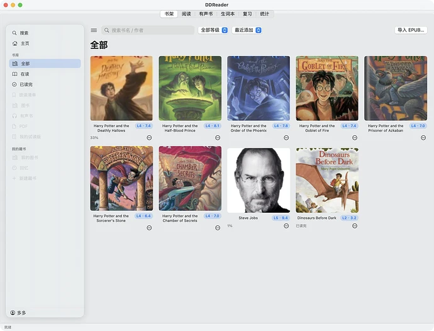Click the Steve Jobs title text

pyautogui.click(x=248, y=218)
